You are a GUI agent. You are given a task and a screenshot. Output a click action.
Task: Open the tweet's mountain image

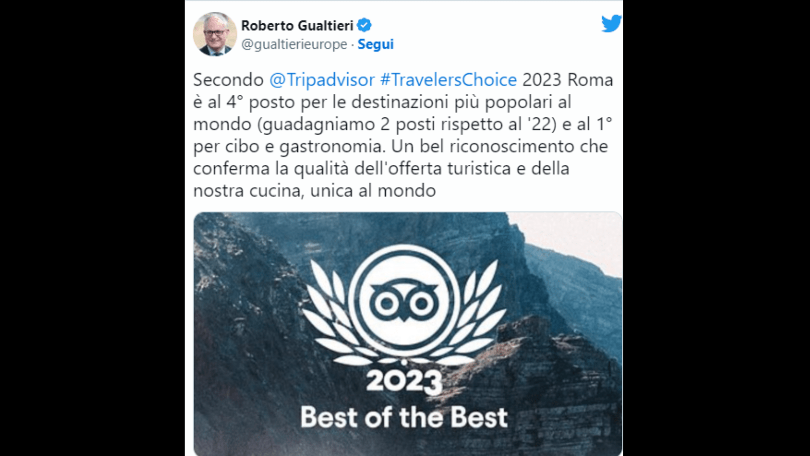pos(407,334)
